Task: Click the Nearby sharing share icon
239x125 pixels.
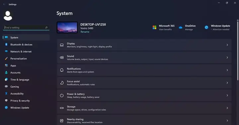Action: [x=62, y=121]
